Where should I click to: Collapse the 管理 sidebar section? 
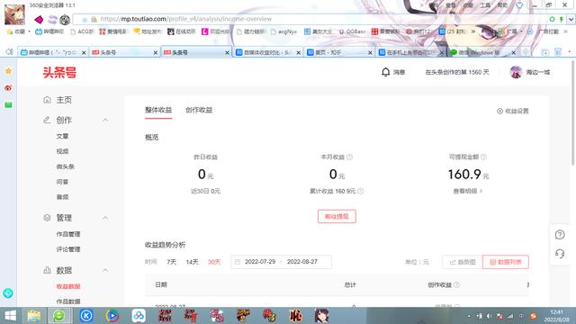click(x=105, y=218)
